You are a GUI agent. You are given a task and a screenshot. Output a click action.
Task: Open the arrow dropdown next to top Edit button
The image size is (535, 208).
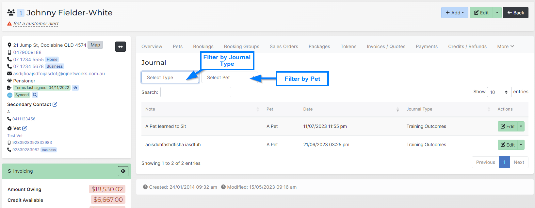497,13
